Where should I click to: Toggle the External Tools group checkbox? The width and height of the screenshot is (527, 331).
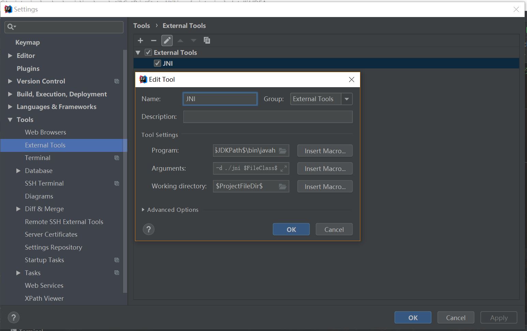click(148, 52)
